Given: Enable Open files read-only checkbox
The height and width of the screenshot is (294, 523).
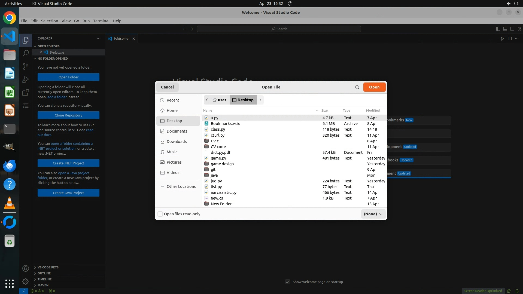Looking at the screenshot, I should point(160,214).
